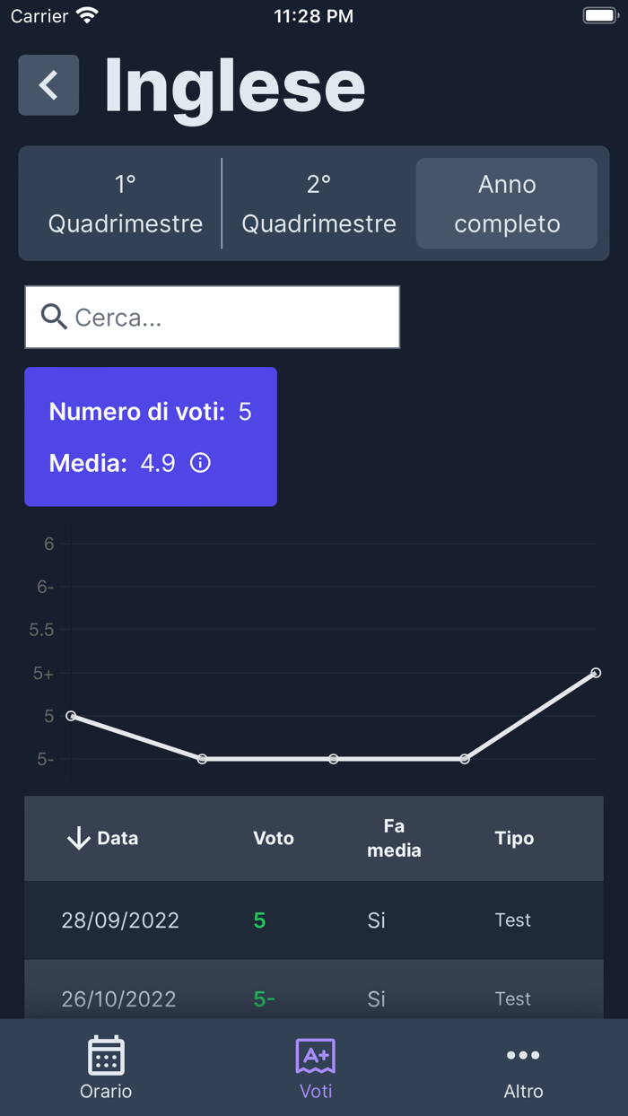
Task: Tap the search magnifier icon
Action: (54, 317)
